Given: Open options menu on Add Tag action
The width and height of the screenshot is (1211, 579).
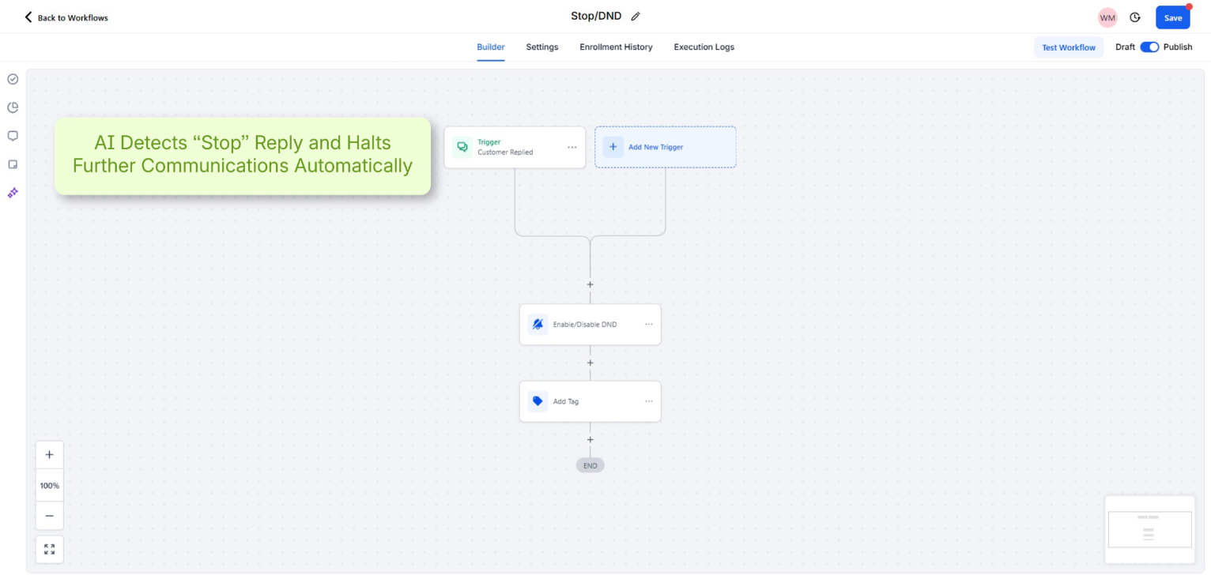Looking at the screenshot, I should (648, 401).
